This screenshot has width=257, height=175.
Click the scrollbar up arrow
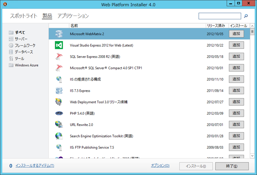coord(252,26)
